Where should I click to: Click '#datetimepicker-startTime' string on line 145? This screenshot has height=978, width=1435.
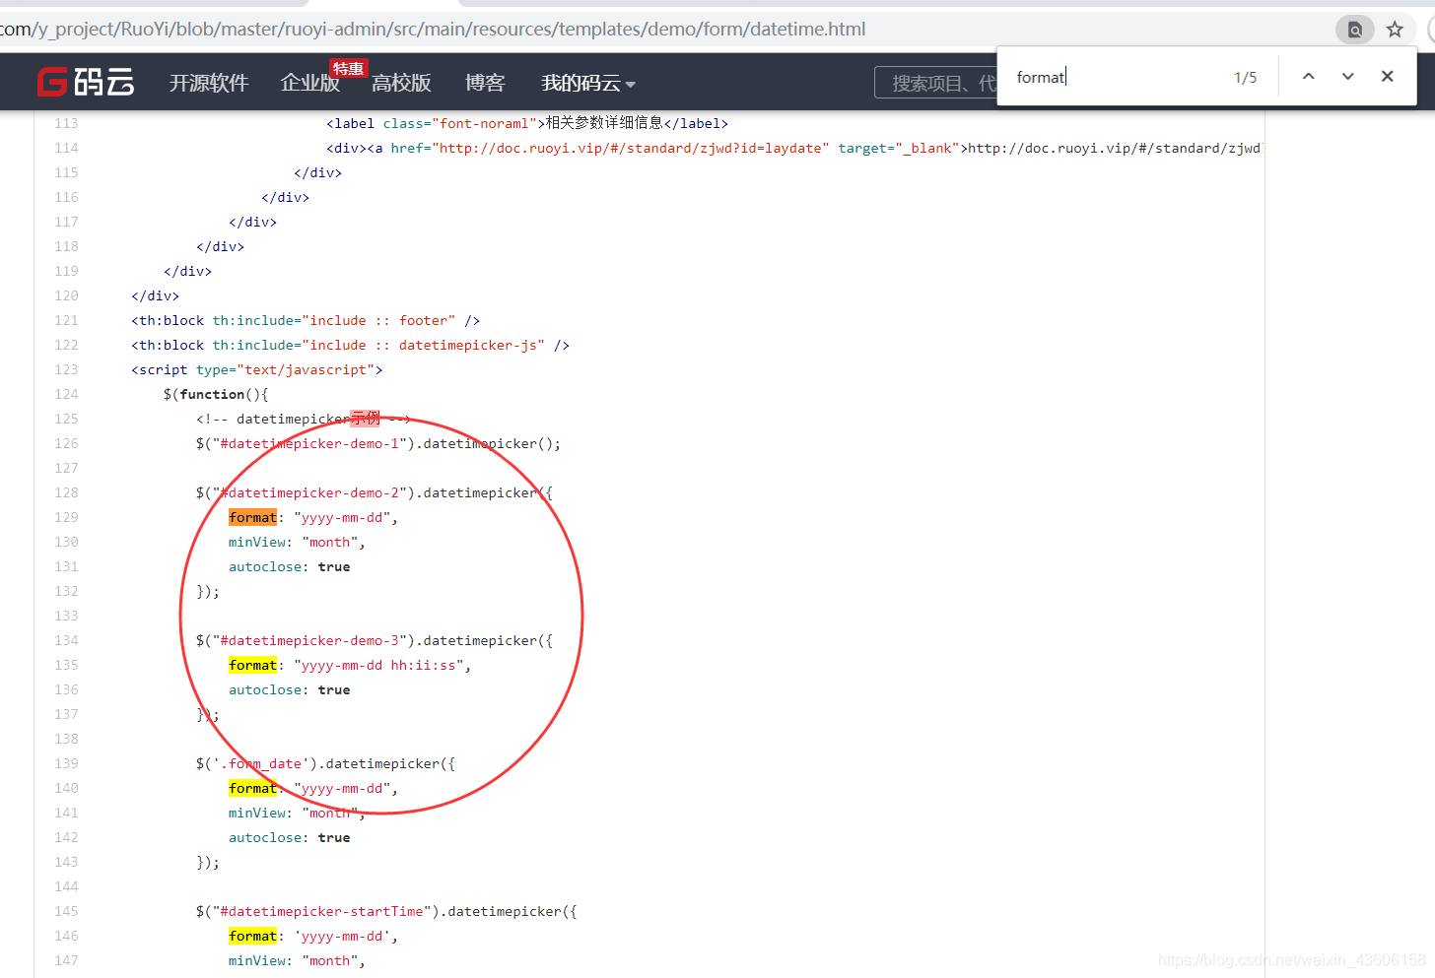coord(321,911)
